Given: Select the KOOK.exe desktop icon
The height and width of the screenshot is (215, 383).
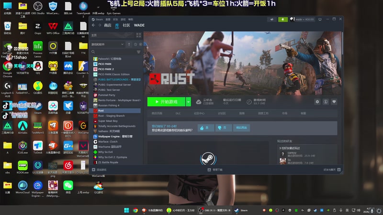Looking at the screenshot, I should coord(23,167).
